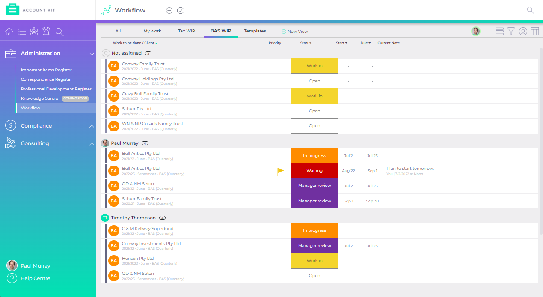This screenshot has height=297, width=543.
Task: Click the Not assigned avatar placeholder
Action: tap(106, 53)
